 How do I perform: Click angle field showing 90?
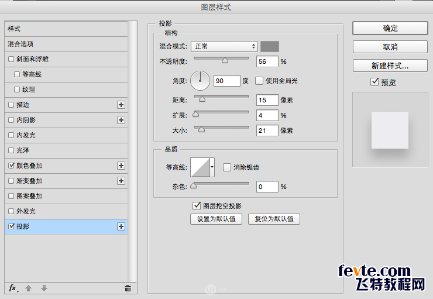pos(226,81)
